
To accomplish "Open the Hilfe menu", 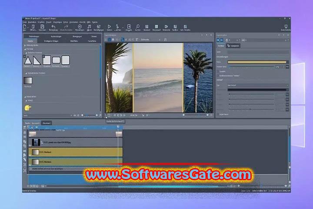I will 89,22.
